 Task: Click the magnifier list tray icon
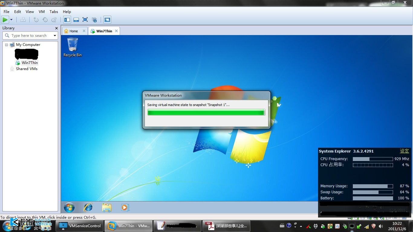[x=337, y=226]
